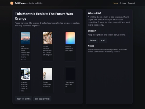Click the 'Polymer dreams on grid paper' caption
The height and width of the screenshot is (109, 145).
tap(69, 48)
